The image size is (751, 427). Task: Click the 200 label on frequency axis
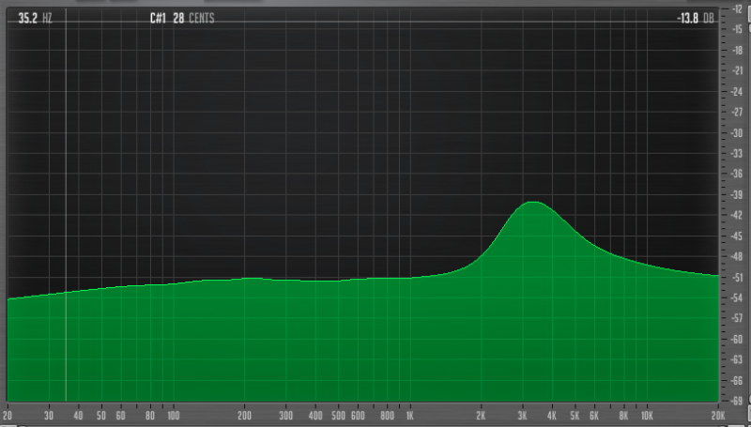[x=245, y=414]
